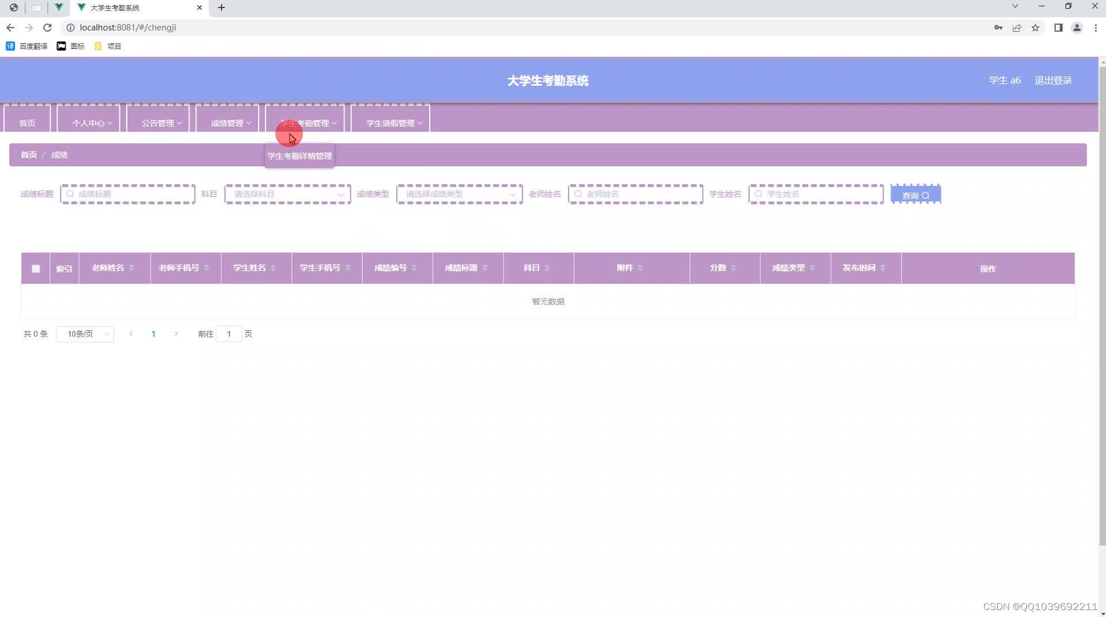The image size is (1106, 617).
Task: Go to previous page arrow in pagination
Action: pyautogui.click(x=131, y=334)
